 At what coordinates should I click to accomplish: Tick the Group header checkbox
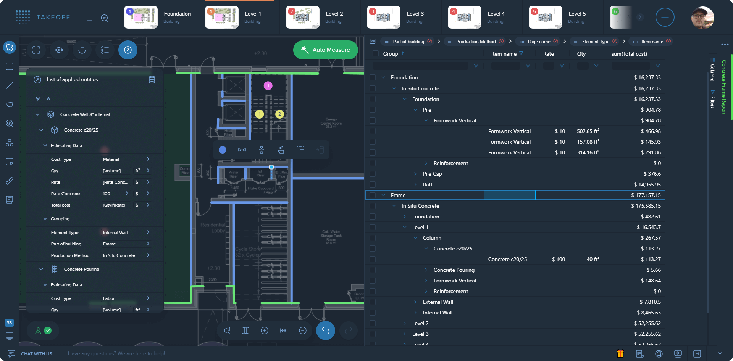click(x=375, y=54)
